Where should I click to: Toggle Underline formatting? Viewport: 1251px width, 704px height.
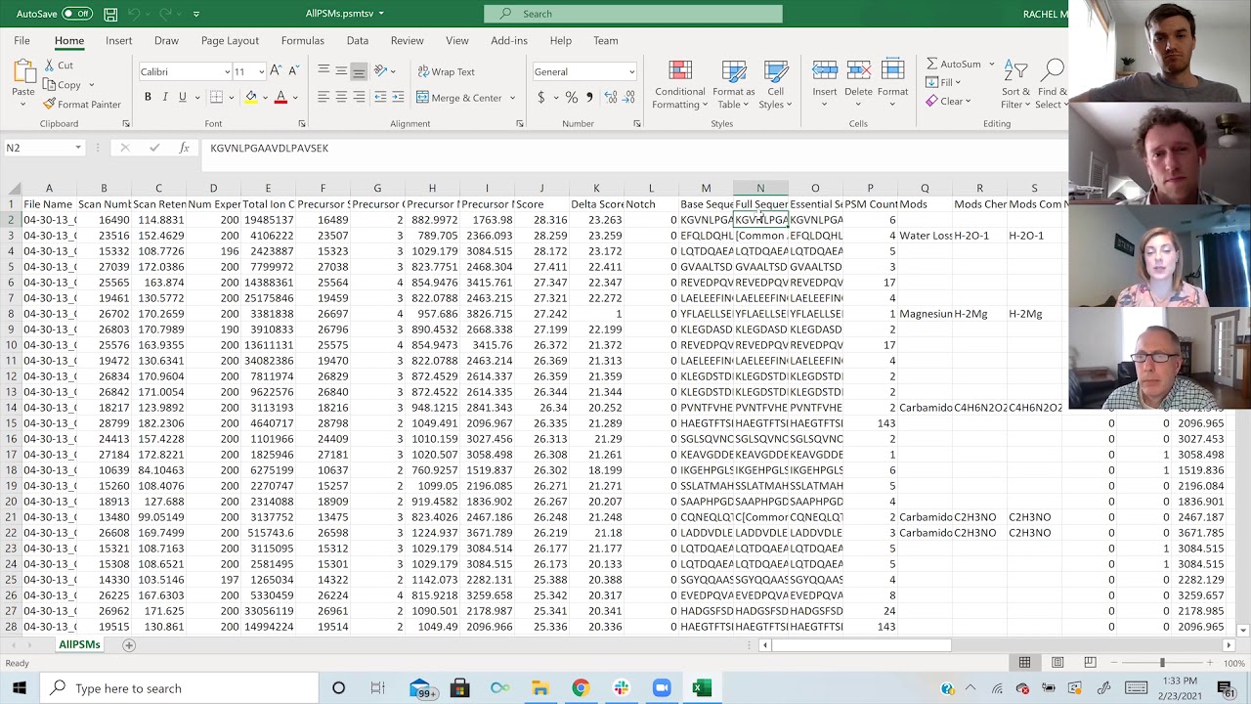click(182, 97)
